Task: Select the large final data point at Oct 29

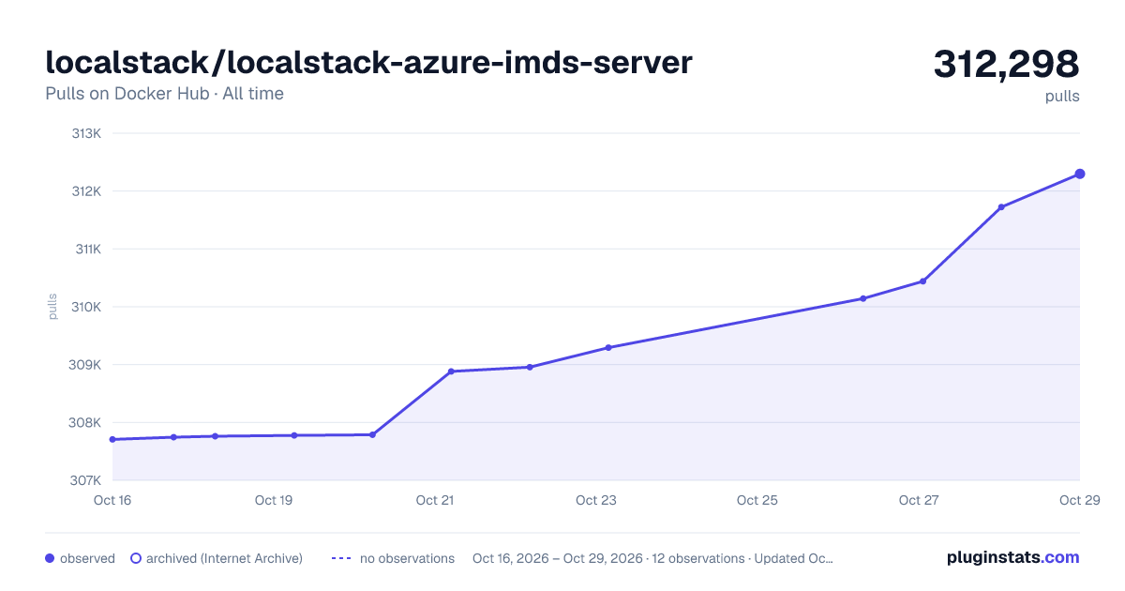Action: click(1080, 174)
